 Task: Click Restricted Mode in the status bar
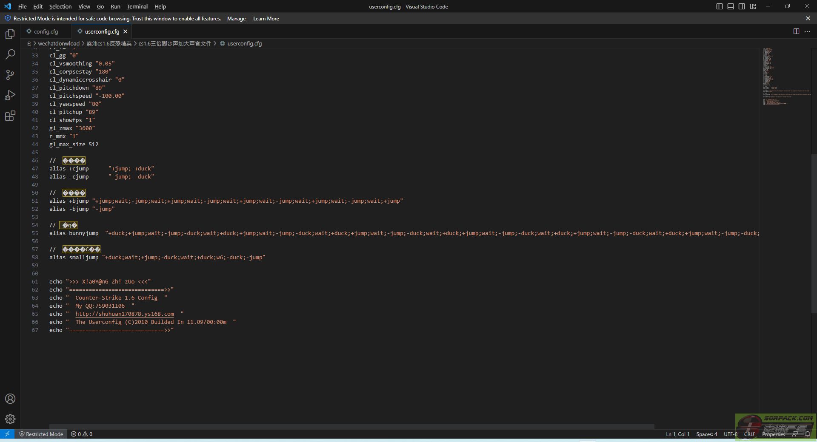click(x=41, y=434)
